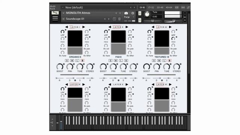Click the Layer II volume level pad
Viewport: 240px width, 135px height.
click(118, 42)
